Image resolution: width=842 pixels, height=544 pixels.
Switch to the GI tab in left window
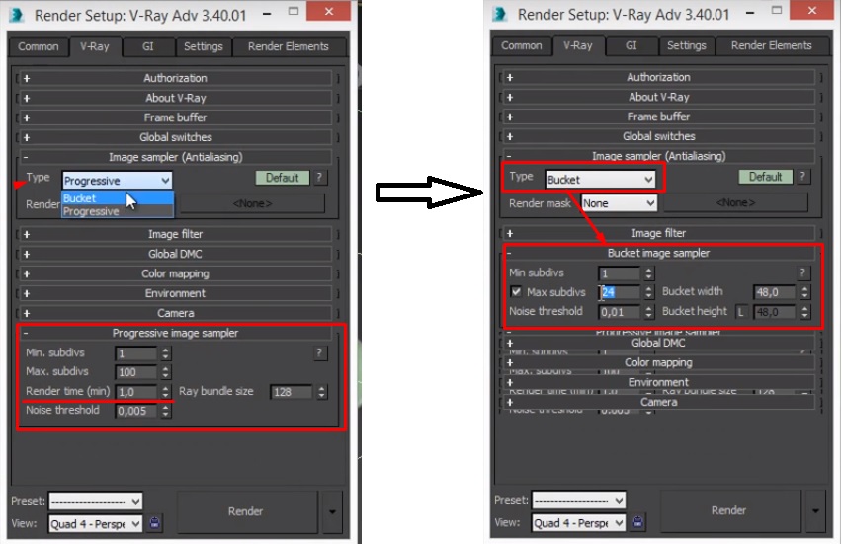click(148, 46)
